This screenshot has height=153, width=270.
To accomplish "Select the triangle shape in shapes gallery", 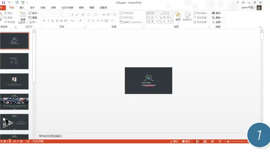I will click(x=152, y=17).
